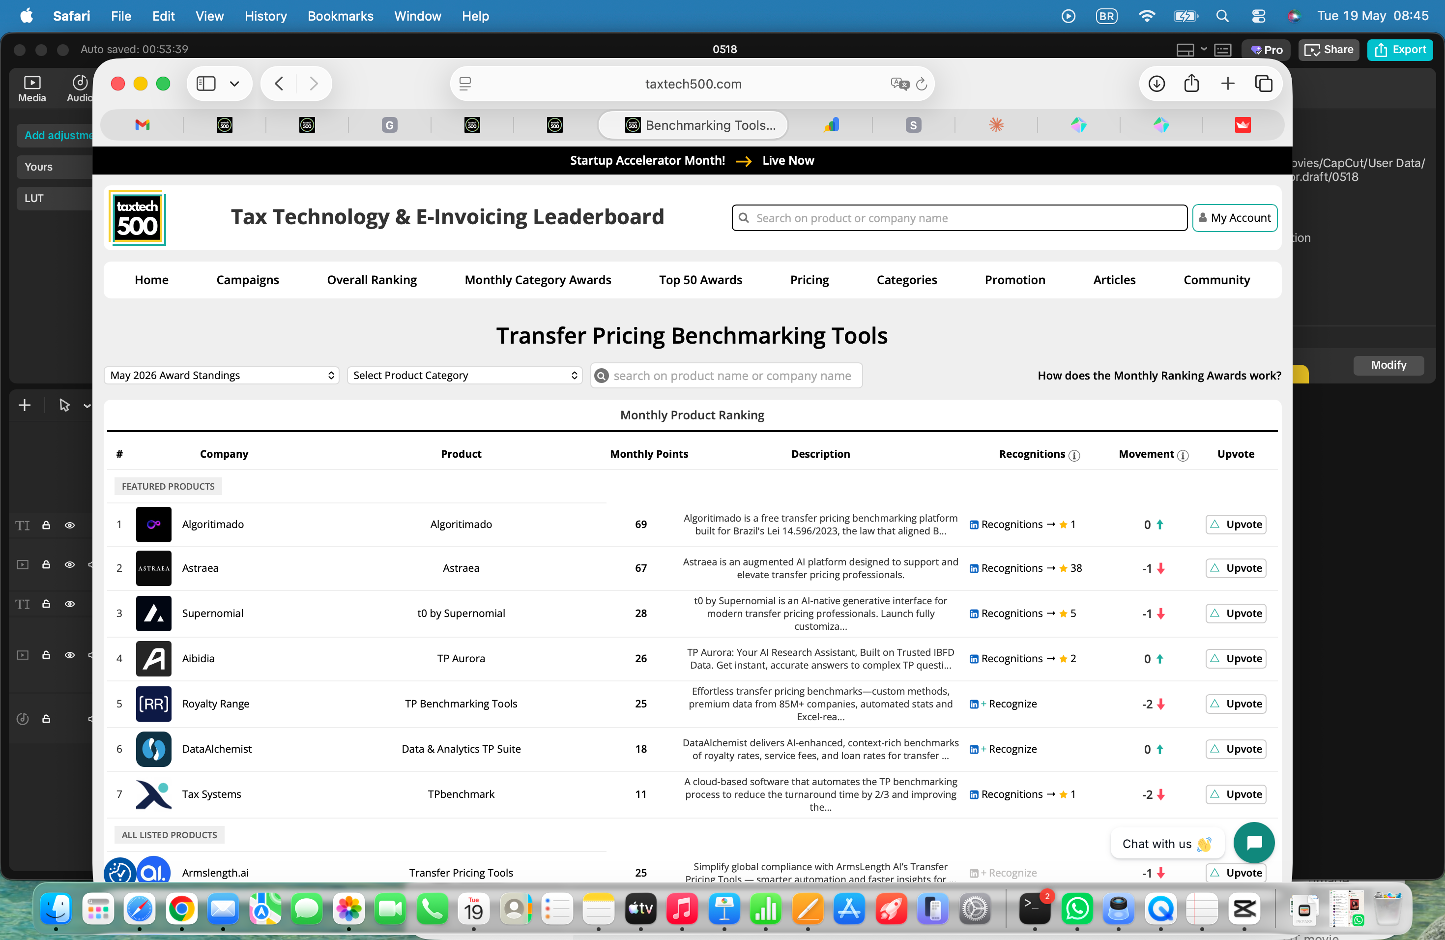The width and height of the screenshot is (1445, 940).
Task: Click My Account button
Action: click(x=1234, y=218)
